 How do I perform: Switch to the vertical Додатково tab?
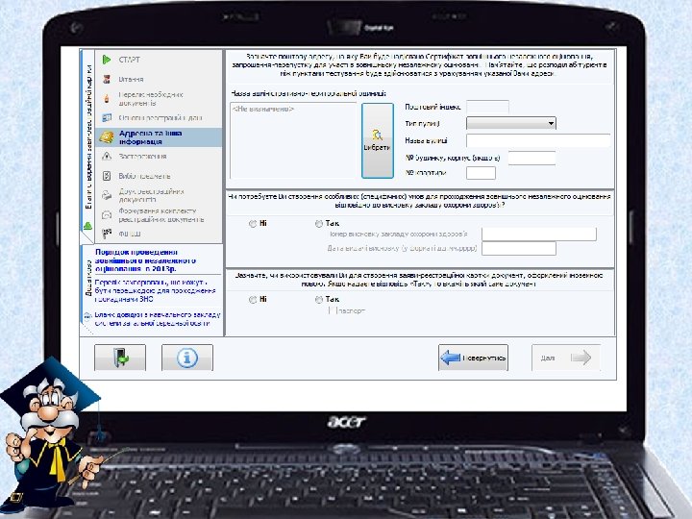(87, 279)
